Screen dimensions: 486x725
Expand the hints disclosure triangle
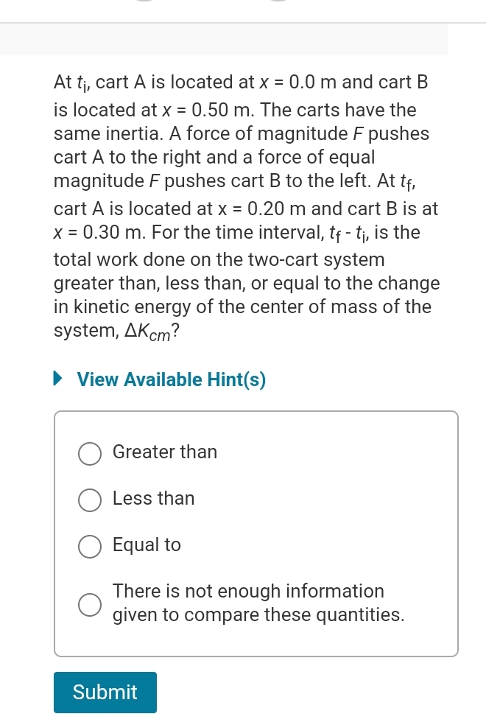coord(57,378)
